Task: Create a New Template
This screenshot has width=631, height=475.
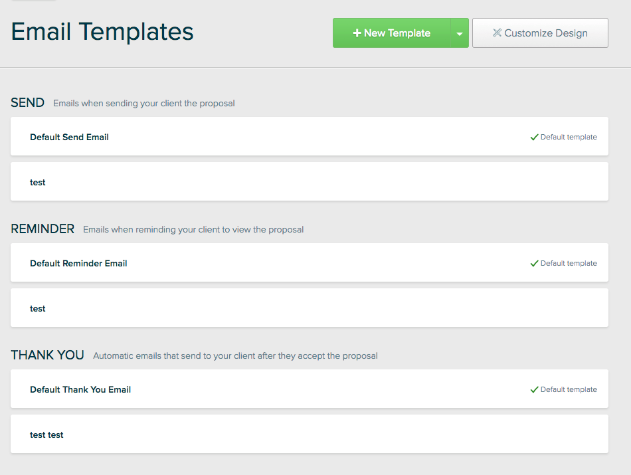Action: (x=392, y=33)
